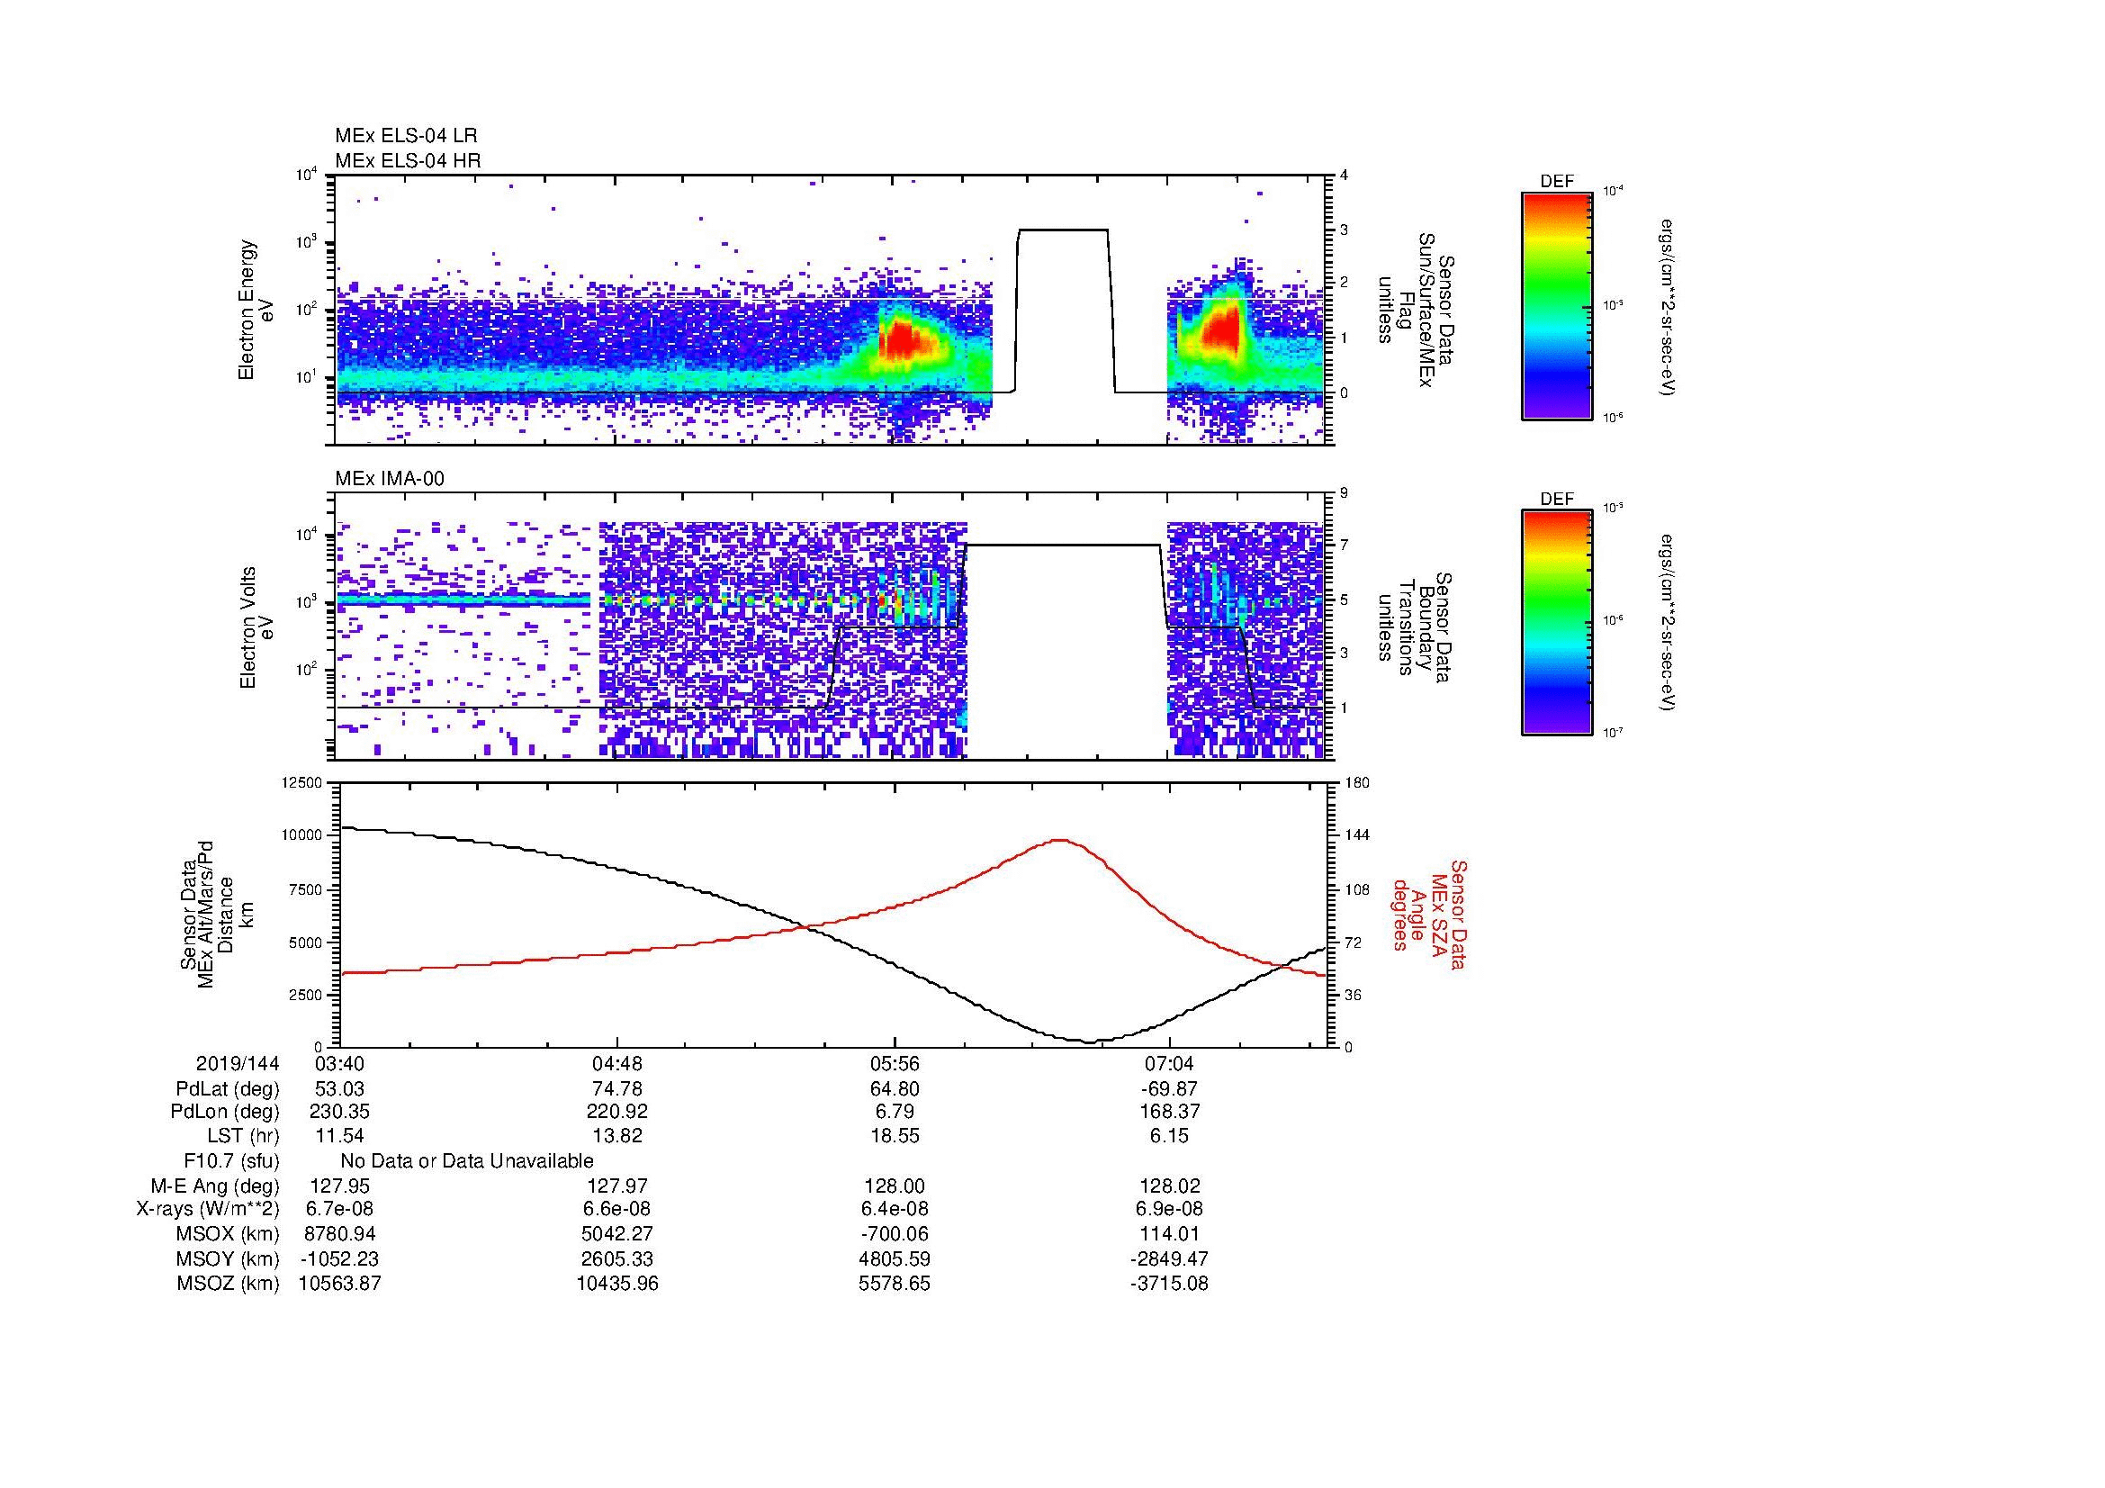Click X-rays value 6.9e-08
2105x1488 pixels.
(x=1169, y=1209)
